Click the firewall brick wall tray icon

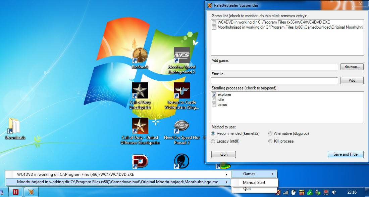click(302, 192)
